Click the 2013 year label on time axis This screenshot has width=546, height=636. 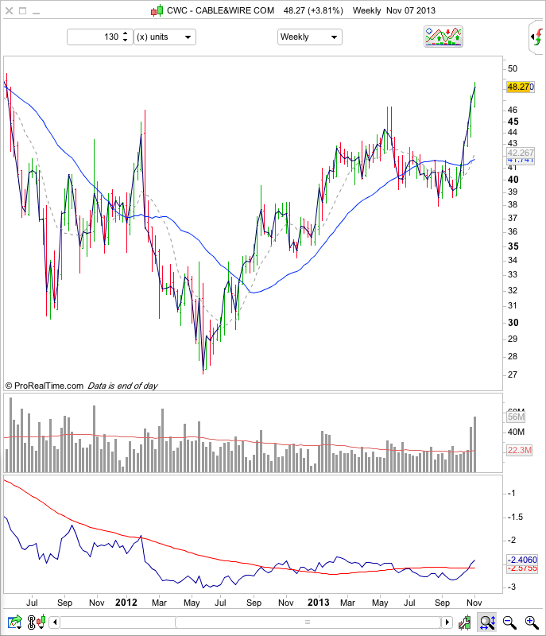point(318,603)
